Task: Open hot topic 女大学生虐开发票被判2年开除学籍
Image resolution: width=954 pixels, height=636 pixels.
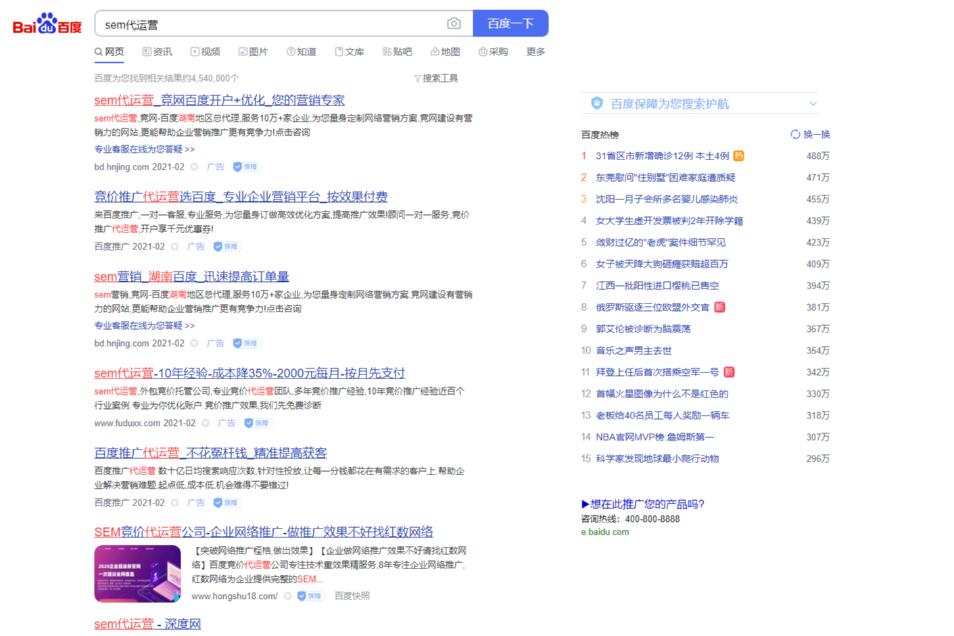Action: pyautogui.click(x=669, y=221)
